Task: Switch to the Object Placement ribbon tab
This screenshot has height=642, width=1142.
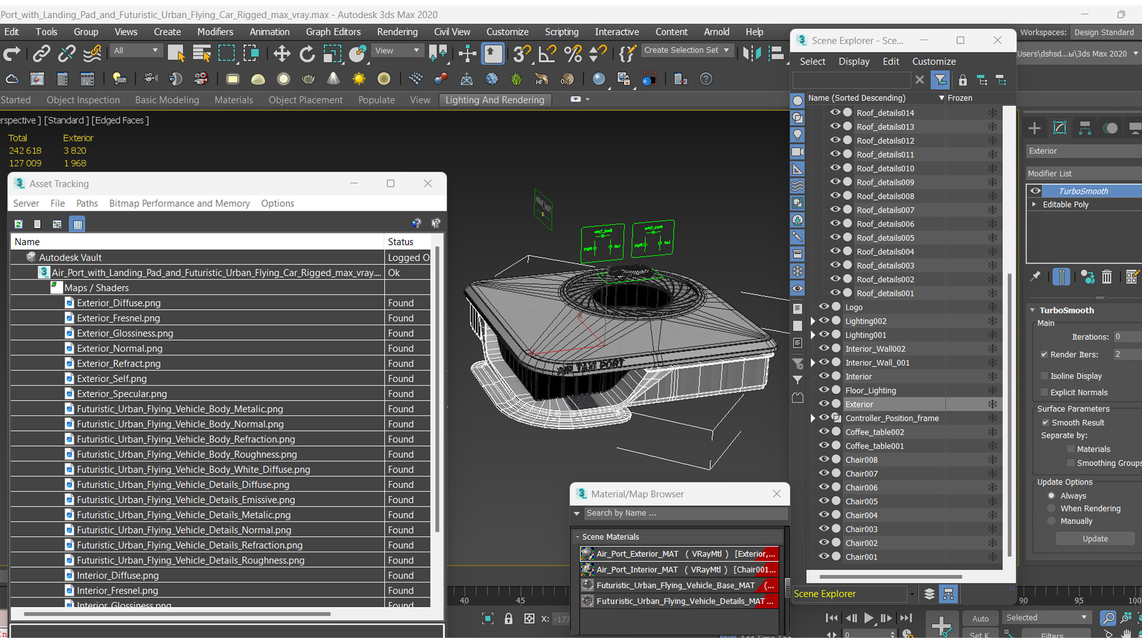Action: [x=305, y=100]
